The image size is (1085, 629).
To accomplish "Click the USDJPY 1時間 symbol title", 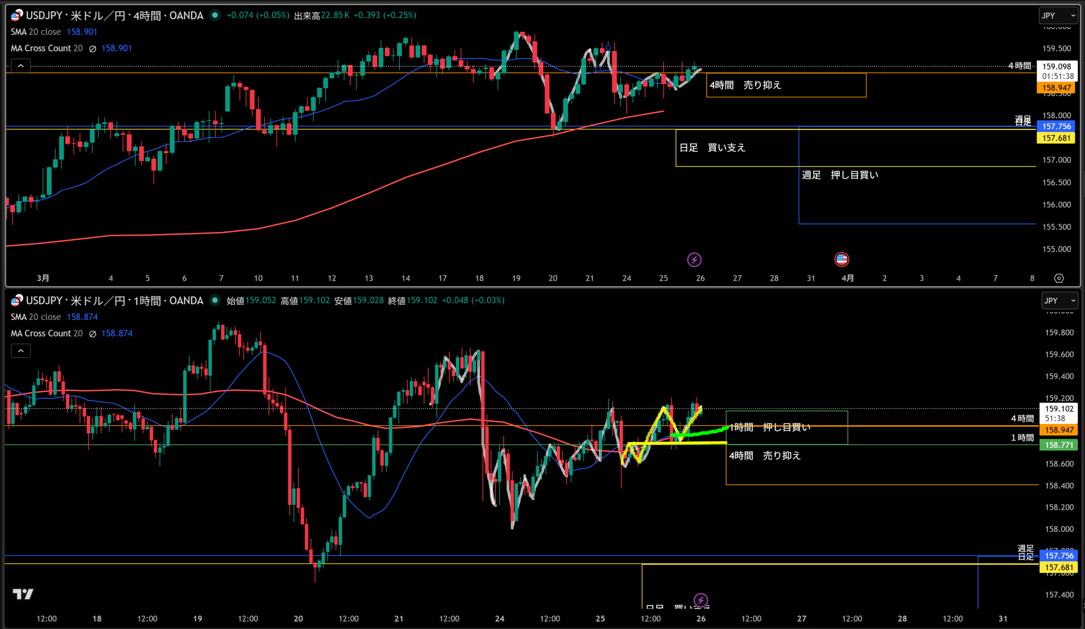I will (x=114, y=301).
